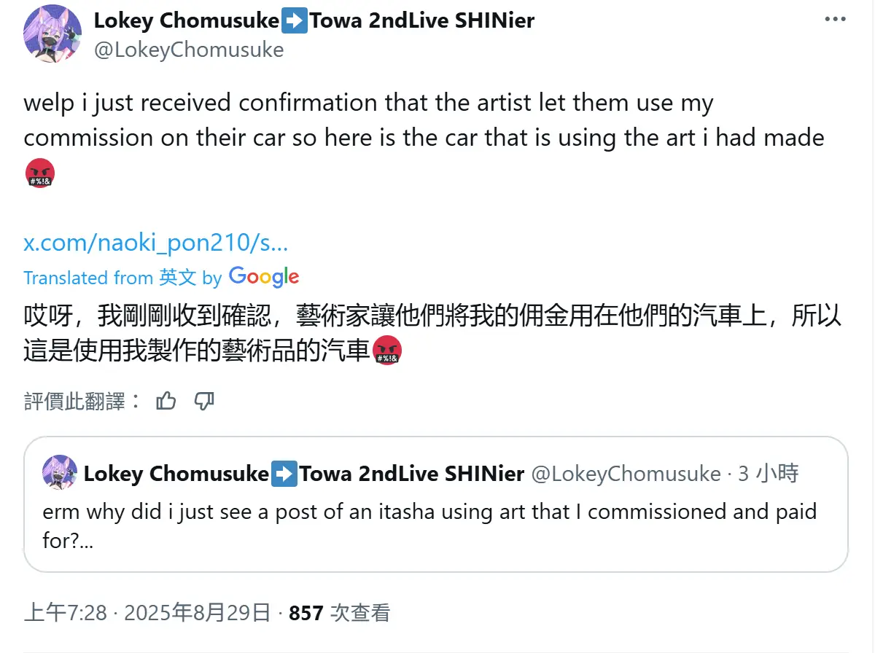The width and height of the screenshot is (875, 653).
Task: Rate the translation with thumbs down
Action: 204,400
